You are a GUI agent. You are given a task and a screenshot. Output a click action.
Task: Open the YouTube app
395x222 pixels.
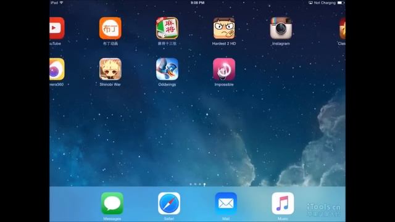[x=57, y=28]
